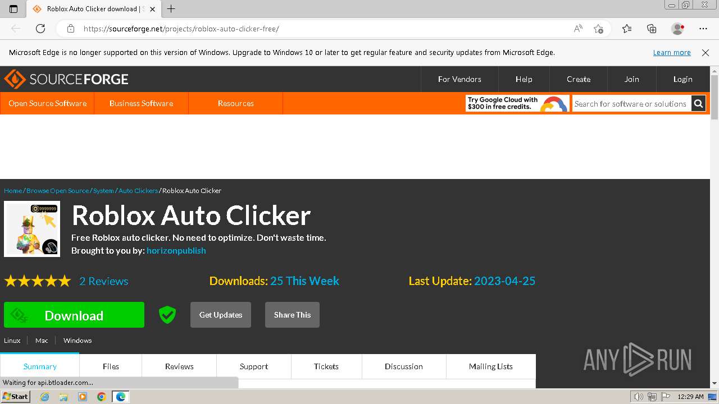This screenshot has width=719, height=404.
Task: Click the Google Cloud ad banner
Action: (x=517, y=103)
